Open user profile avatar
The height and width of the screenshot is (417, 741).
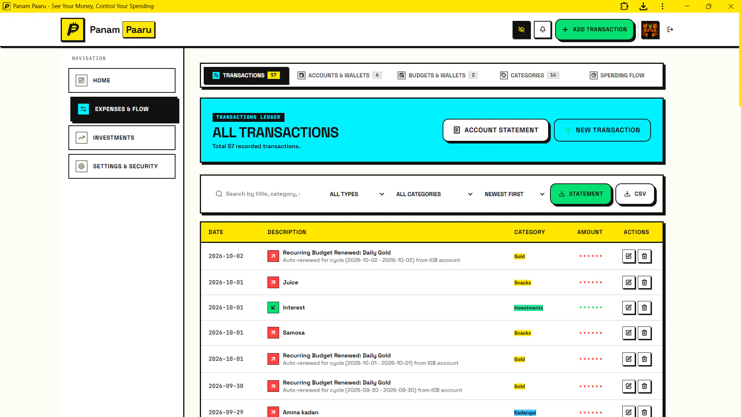point(650,29)
